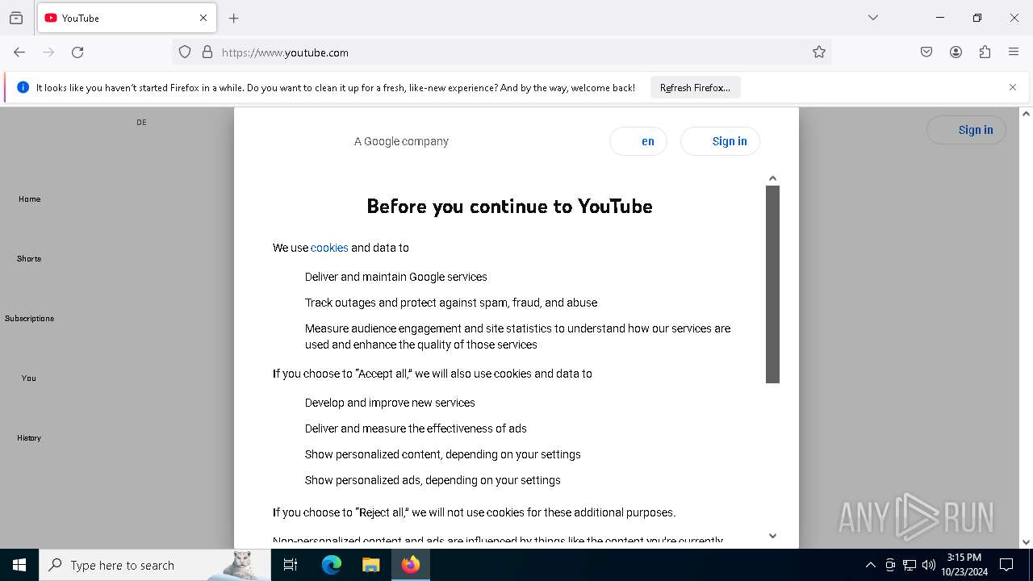Click page Sign in button top right
Screen dimensions: 1033x581
point(966,130)
